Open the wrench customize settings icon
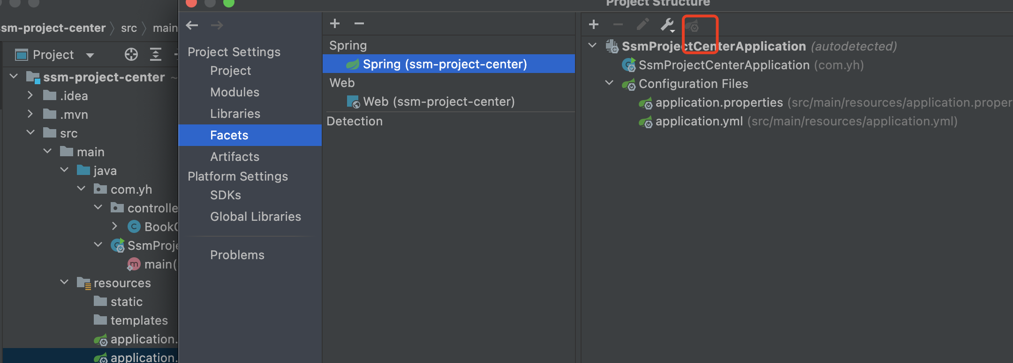This screenshot has width=1013, height=363. (667, 24)
